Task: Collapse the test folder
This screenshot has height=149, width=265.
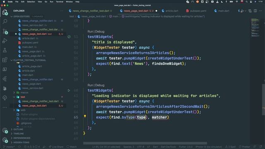Action: (x=14, y=97)
